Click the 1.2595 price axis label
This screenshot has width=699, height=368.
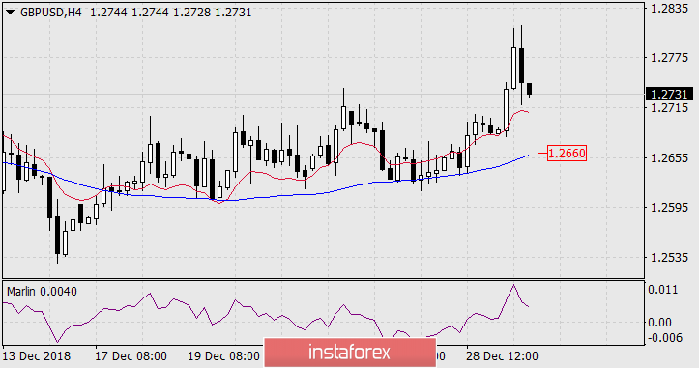(670, 208)
